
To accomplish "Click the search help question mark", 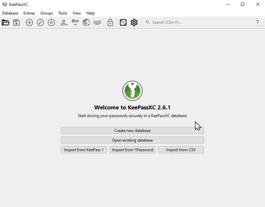I will click(258, 22).
